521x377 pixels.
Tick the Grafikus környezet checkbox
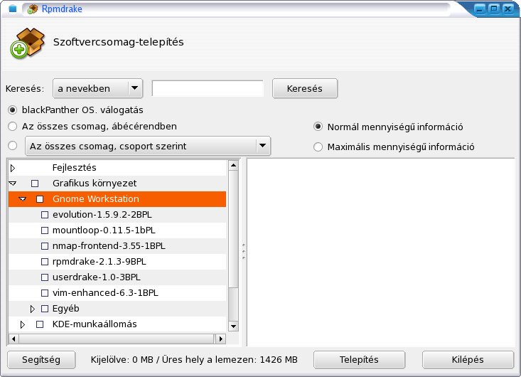tap(35, 184)
